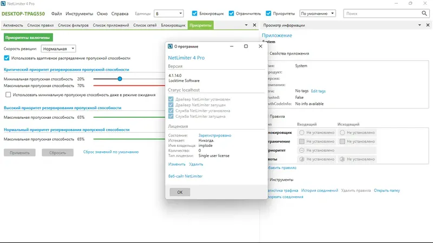Screen dimensions: 433x243
Task: Toggle the Ограничитель checkbox in toolbar
Action: tap(232, 13)
